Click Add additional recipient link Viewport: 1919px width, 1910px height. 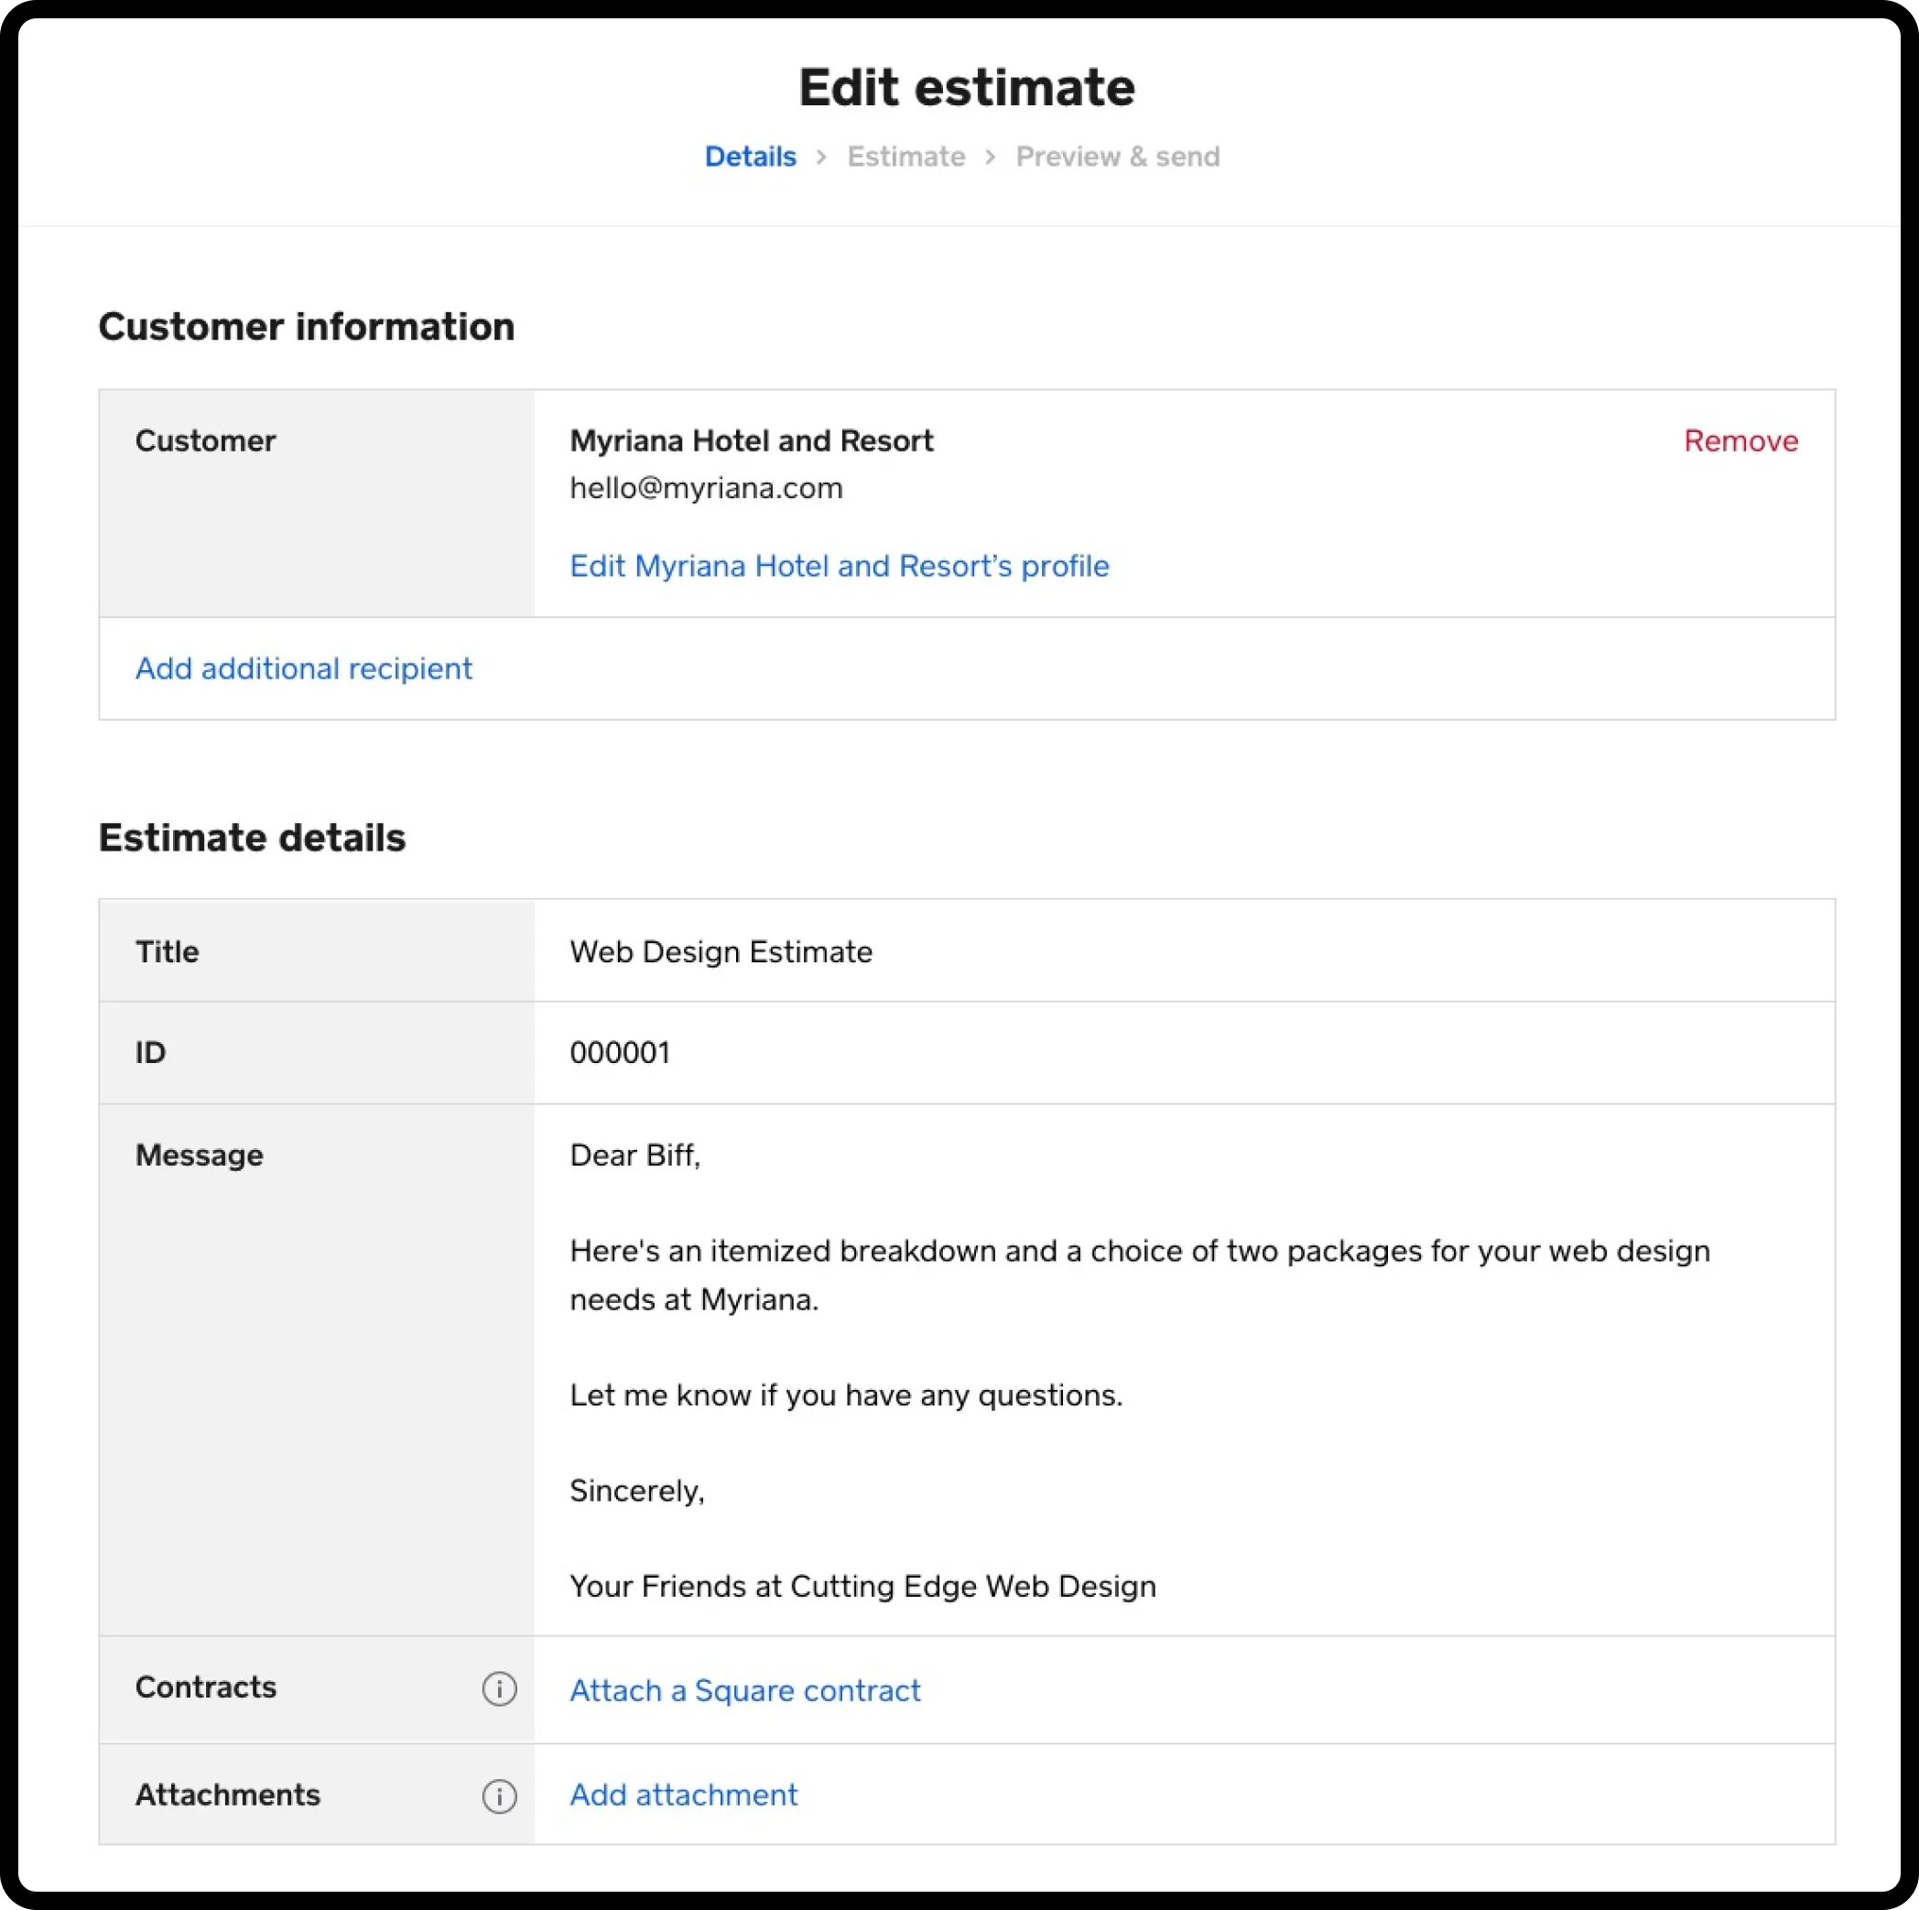[304, 667]
